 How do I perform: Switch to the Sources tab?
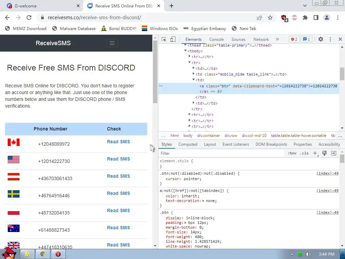tap(238, 39)
